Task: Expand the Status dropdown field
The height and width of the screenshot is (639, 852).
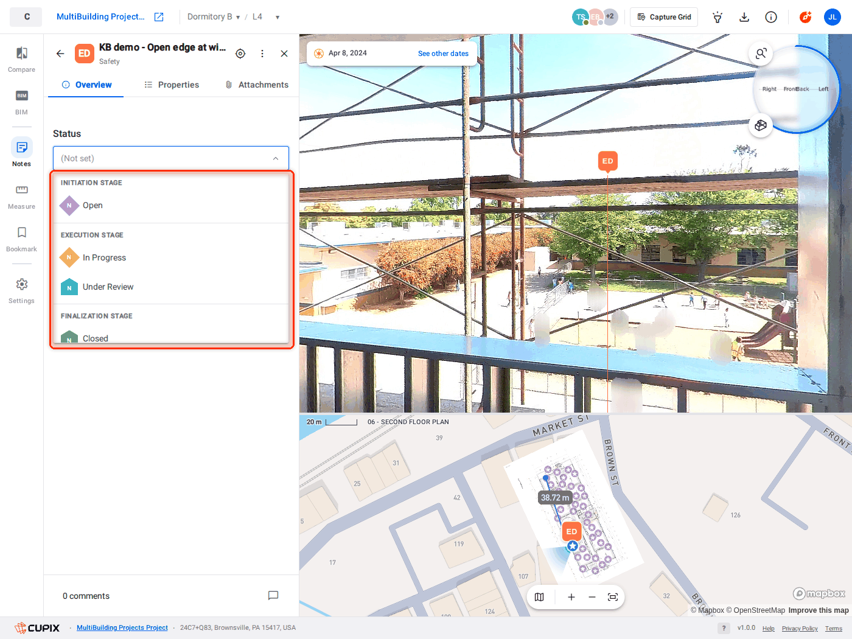Action: point(171,158)
